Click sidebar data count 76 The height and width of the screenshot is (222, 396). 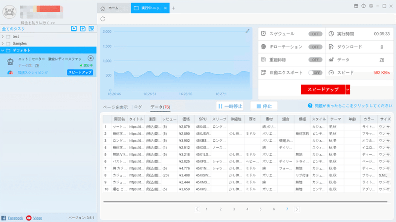tap(37, 65)
